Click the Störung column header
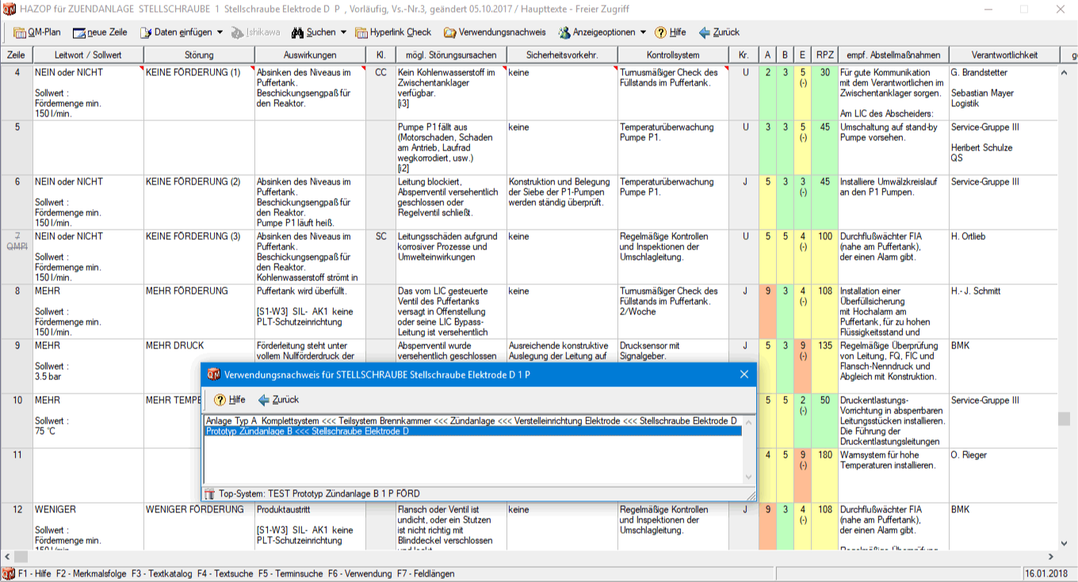The height and width of the screenshot is (582, 1078). point(199,55)
